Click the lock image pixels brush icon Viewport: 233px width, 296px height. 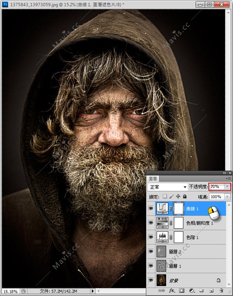pos(171,196)
